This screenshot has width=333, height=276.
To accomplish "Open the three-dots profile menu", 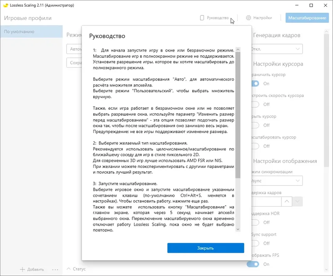I will tap(55, 270).
